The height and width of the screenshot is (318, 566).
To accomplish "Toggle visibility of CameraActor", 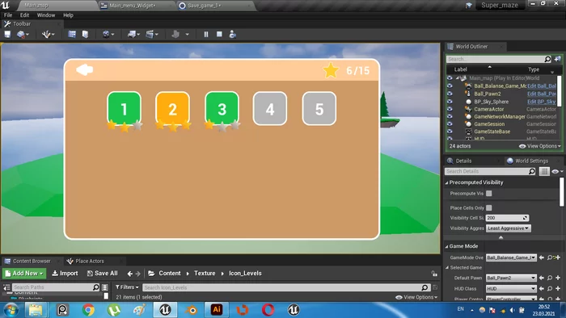I will 450,109.
